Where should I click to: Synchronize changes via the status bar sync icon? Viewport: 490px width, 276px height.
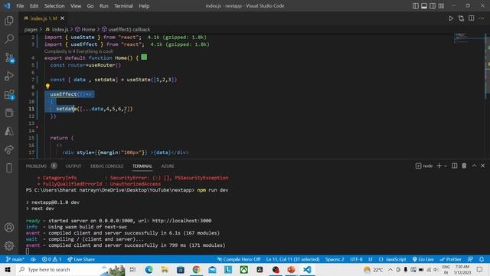click(33, 259)
